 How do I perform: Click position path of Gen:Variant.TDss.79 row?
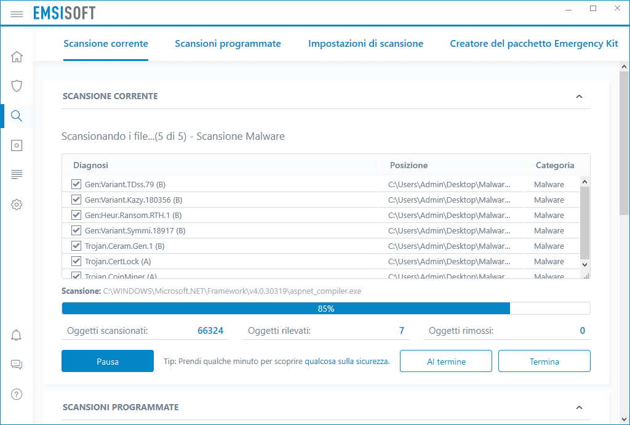[449, 184]
